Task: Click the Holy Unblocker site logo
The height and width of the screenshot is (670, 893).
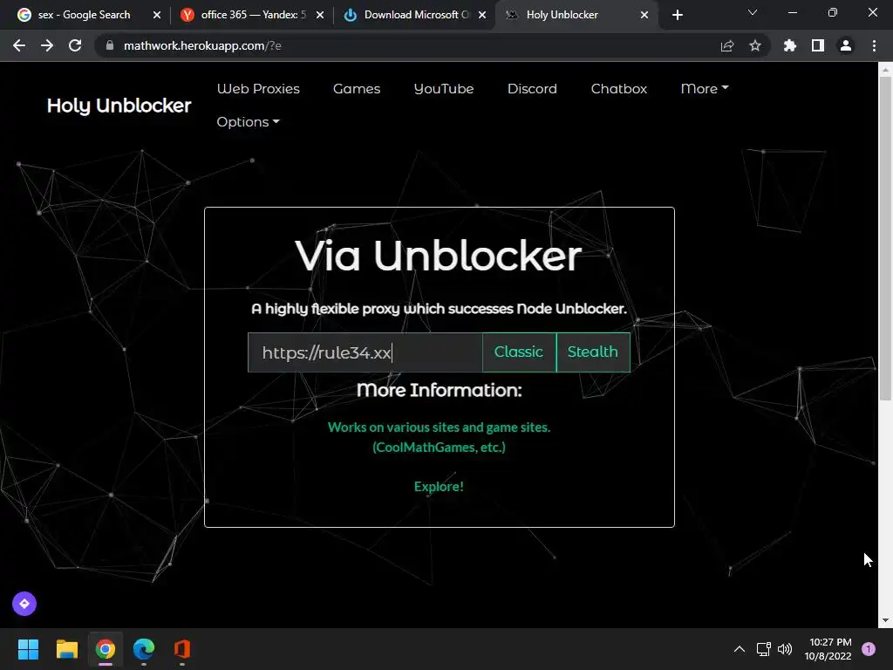Action: [119, 106]
